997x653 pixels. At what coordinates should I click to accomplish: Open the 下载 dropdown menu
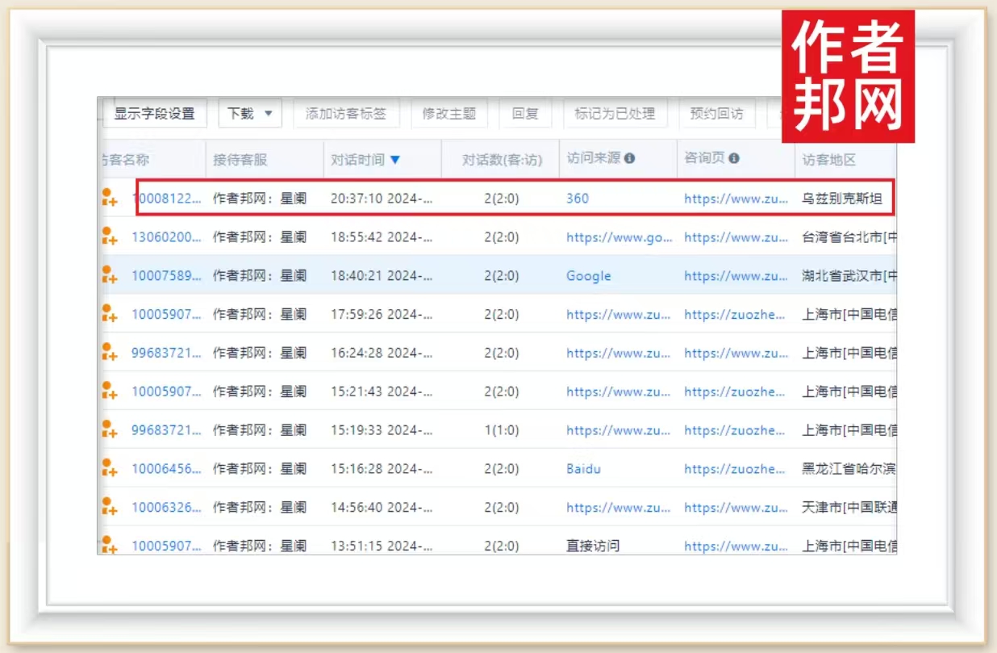pyautogui.click(x=249, y=114)
